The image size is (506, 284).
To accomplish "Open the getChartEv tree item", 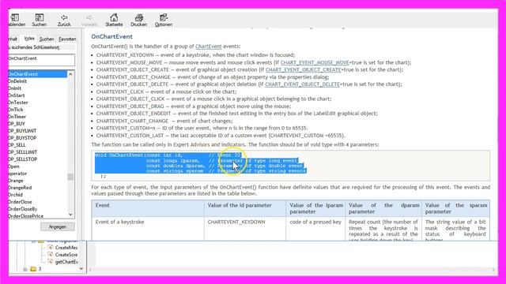I will (66, 262).
